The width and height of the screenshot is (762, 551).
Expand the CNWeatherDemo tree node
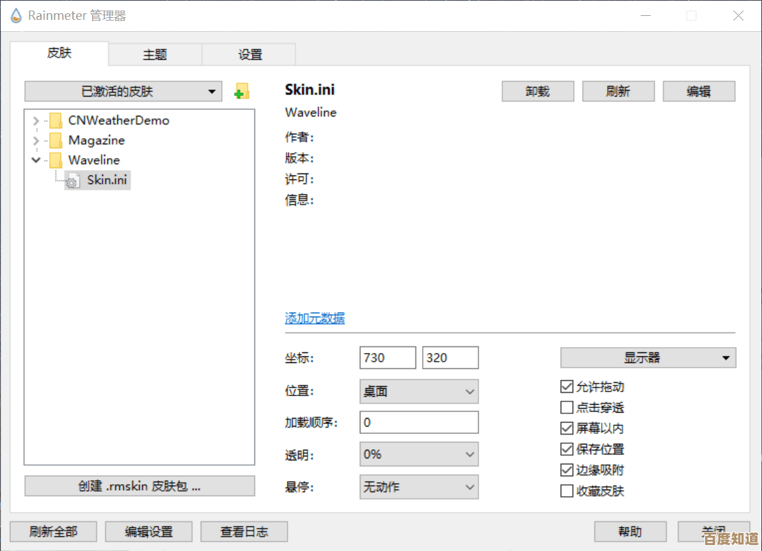pyautogui.click(x=36, y=121)
